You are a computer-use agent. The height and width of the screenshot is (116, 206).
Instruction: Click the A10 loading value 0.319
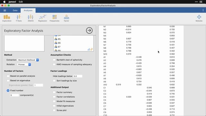(118, 84)
